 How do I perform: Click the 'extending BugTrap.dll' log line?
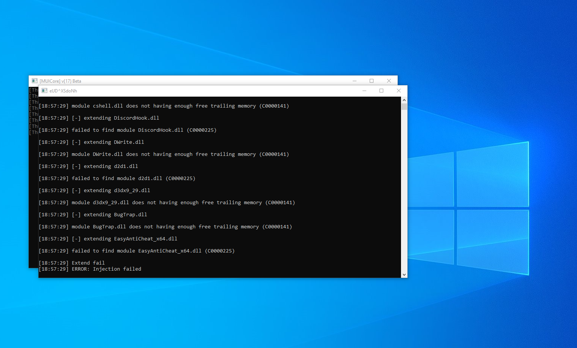(93, 215)
